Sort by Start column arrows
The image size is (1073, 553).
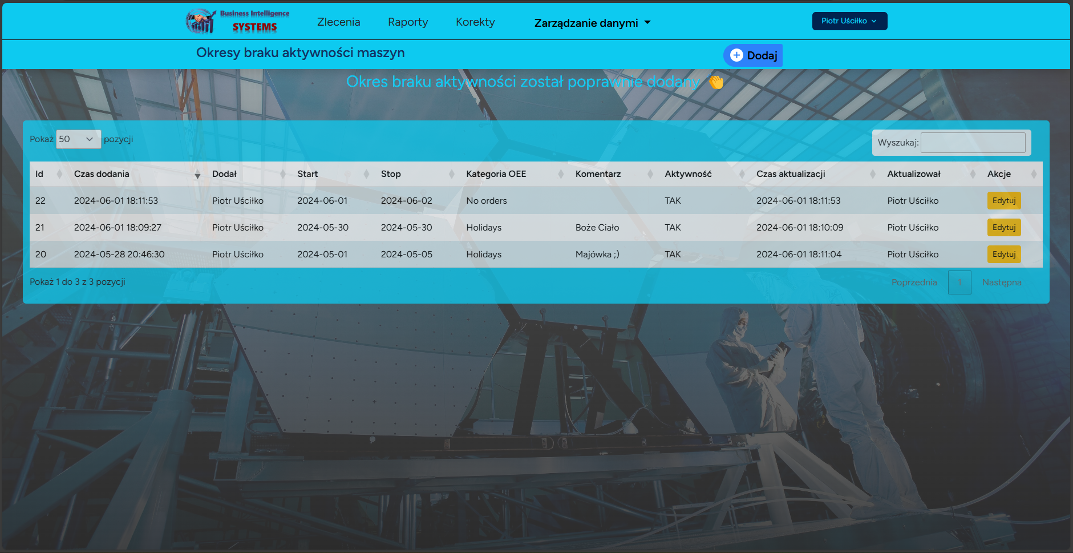click(x=366, y=175)
